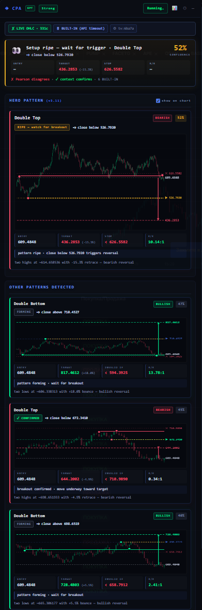Click the BEARISH badge beside 45%
The image size is (202, 610).
tap(163, 410)
